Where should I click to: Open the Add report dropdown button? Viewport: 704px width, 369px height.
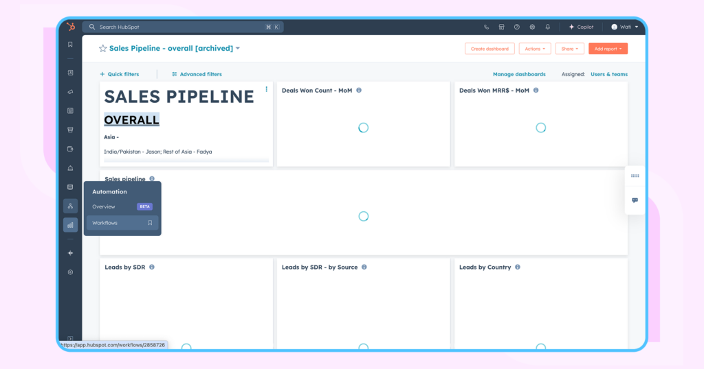click(x=608, y=49)
